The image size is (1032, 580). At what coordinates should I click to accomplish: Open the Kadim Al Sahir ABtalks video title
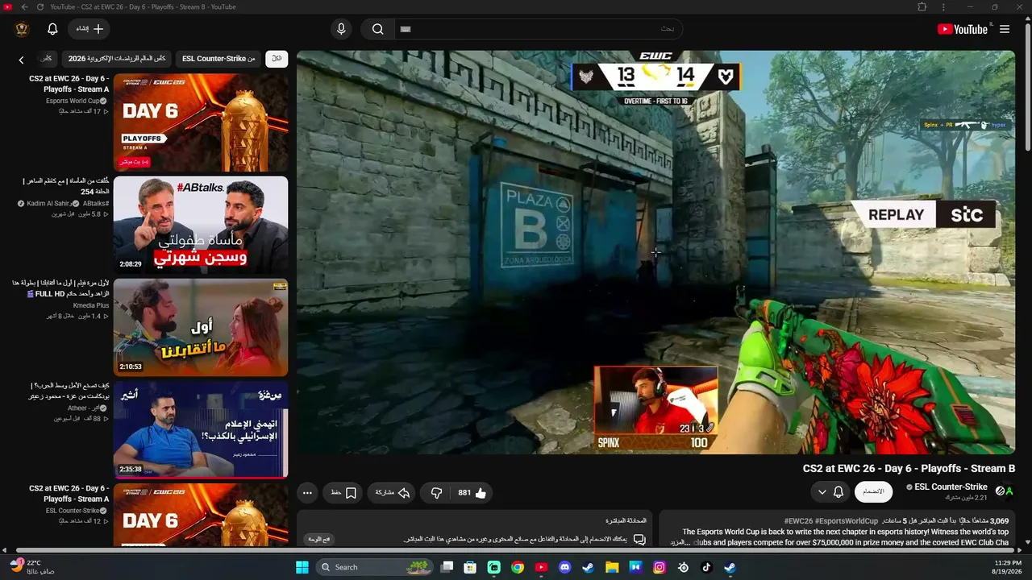pos(66,186)
